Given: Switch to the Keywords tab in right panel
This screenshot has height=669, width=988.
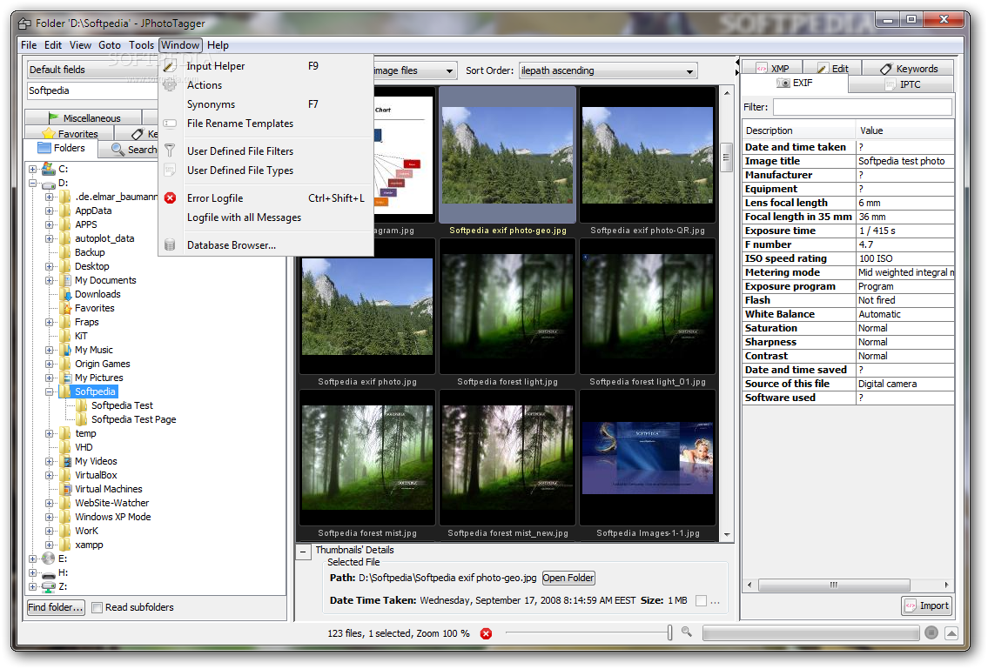Looking at the screenshot, I should tap(908, 68).
